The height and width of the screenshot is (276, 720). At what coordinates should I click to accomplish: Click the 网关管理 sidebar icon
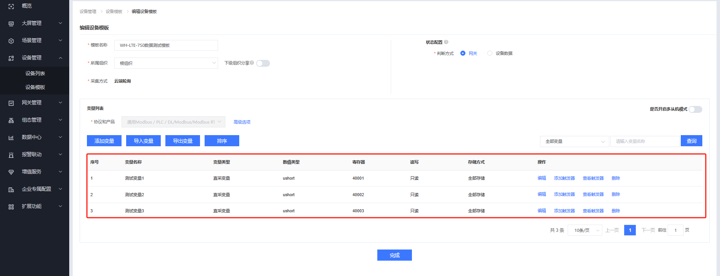11,103
